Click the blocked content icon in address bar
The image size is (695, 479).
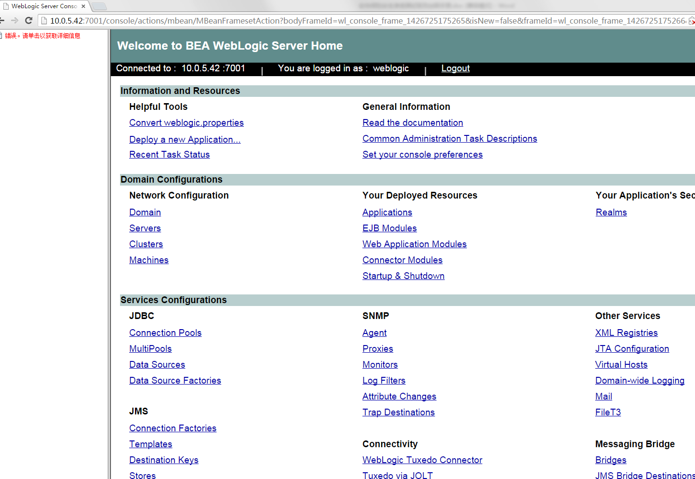[x=692, y=21]
